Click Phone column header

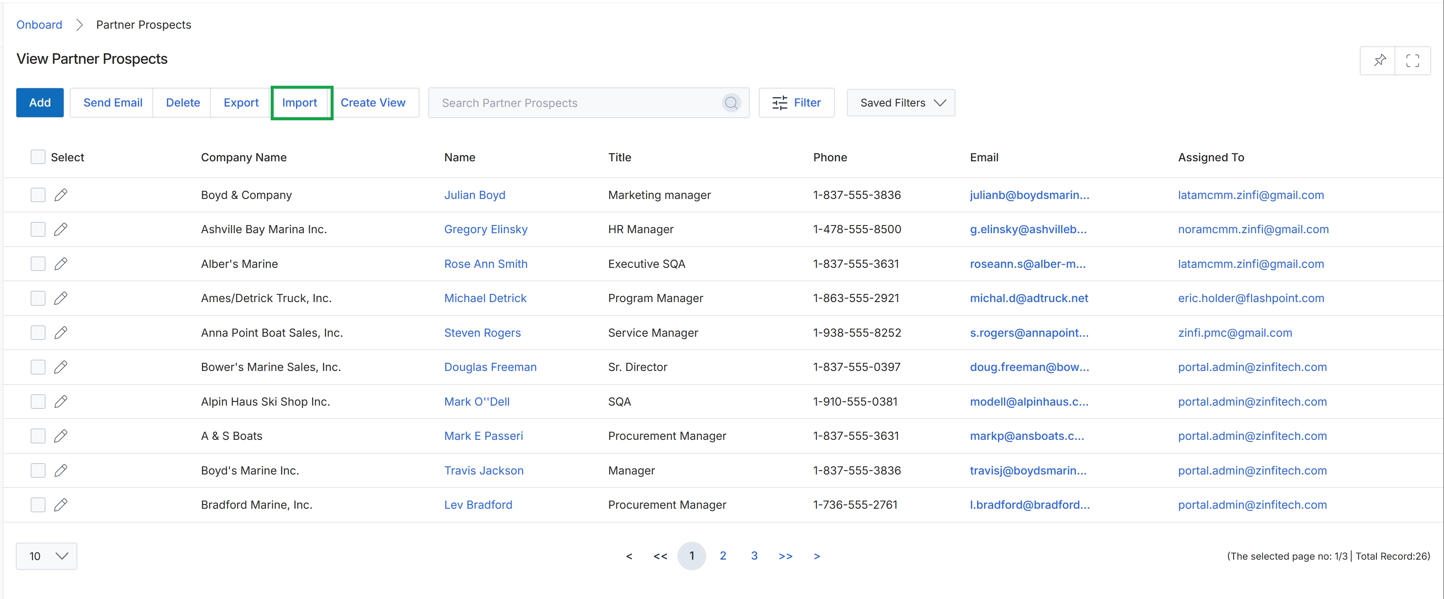830,157
